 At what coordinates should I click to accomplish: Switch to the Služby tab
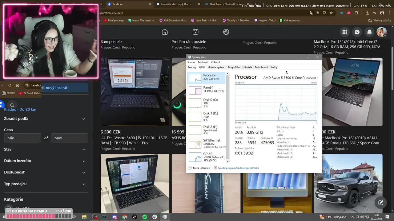[x=274, y=67]
